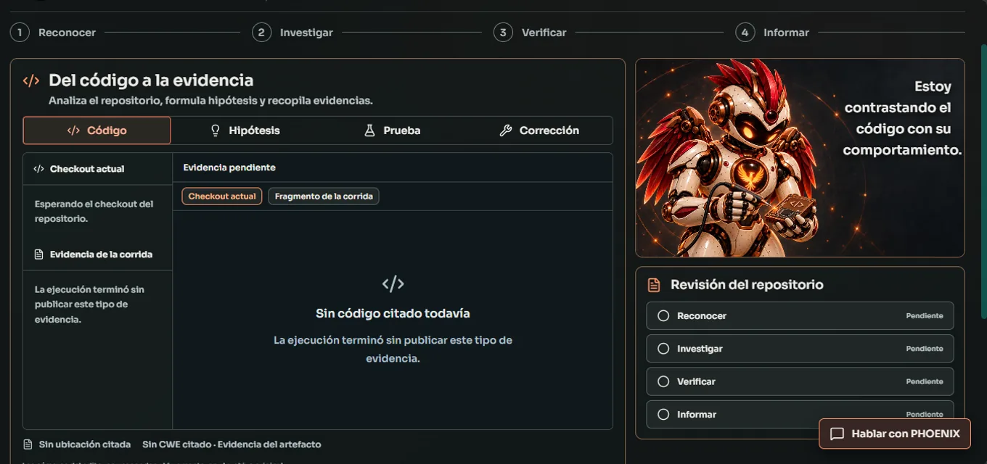Click the Esperando el checkout del repositorio text
This screenshot has height=464, width=987.
[94, 211]
